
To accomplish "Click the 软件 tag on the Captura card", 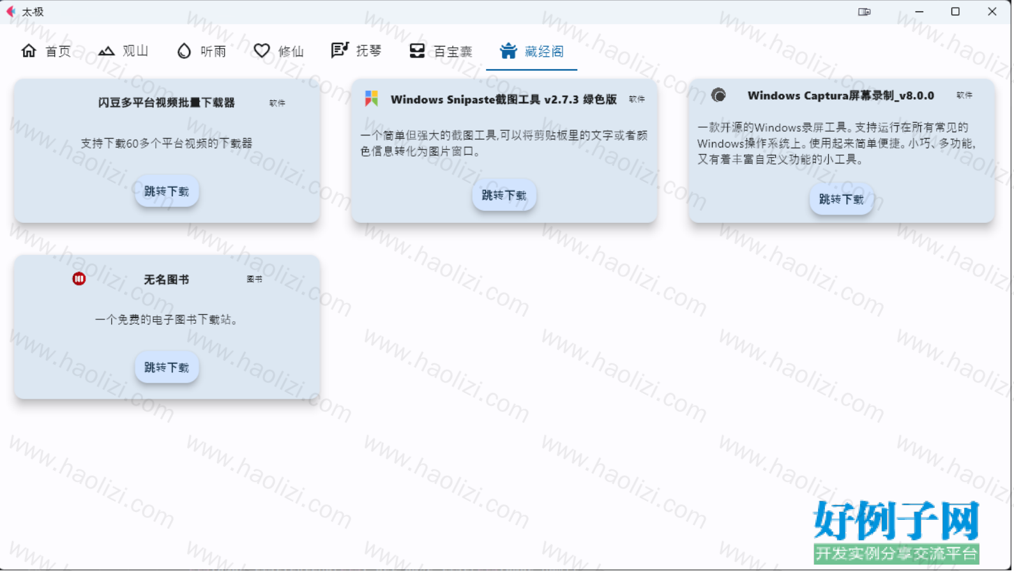I will pyautogui.click(x=964, y=95).
